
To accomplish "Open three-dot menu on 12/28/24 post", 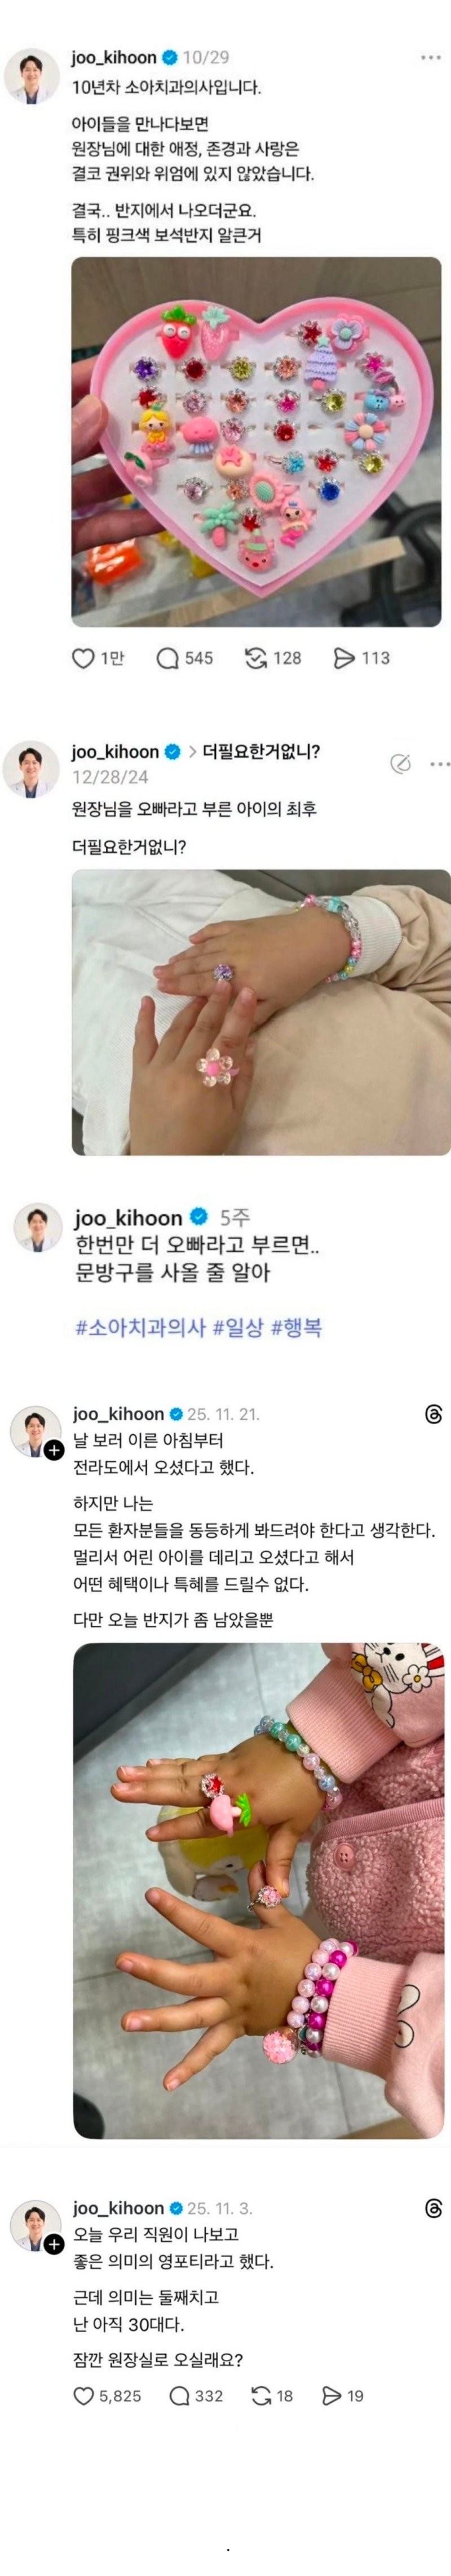I will tap(440, 764).
